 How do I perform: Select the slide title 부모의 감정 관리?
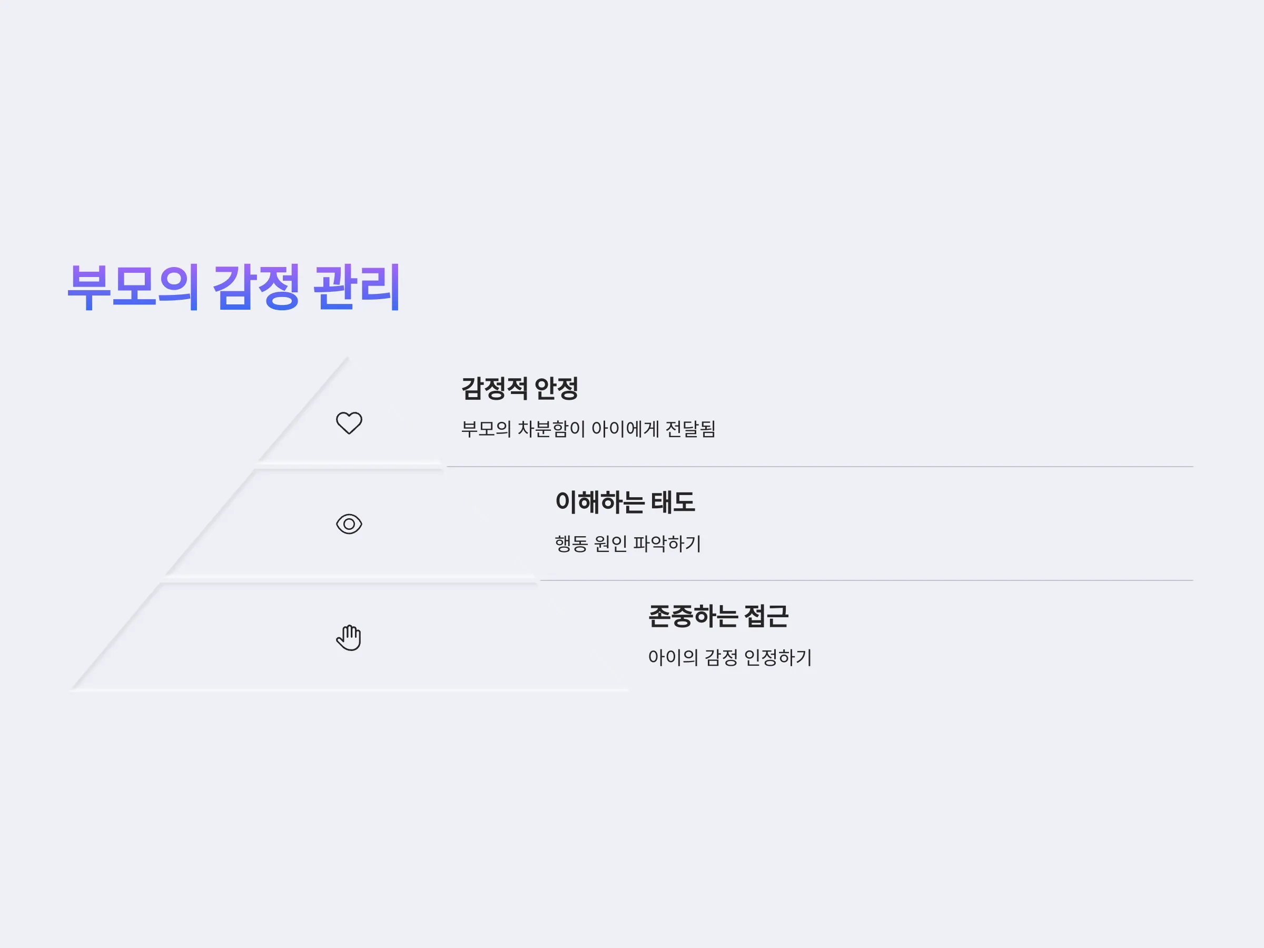tap(234, 288)
